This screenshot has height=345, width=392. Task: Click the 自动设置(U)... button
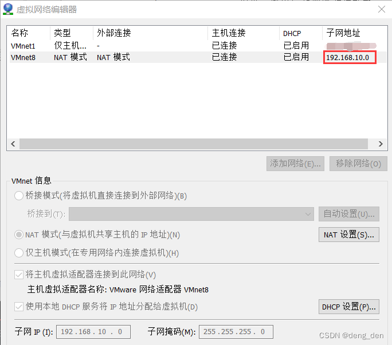(349, 214)
